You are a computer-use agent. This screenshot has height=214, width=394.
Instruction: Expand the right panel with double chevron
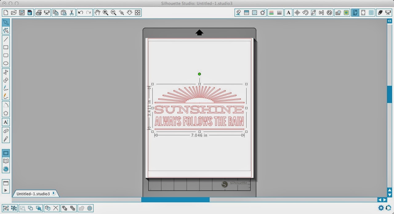(x=390, y=21)
